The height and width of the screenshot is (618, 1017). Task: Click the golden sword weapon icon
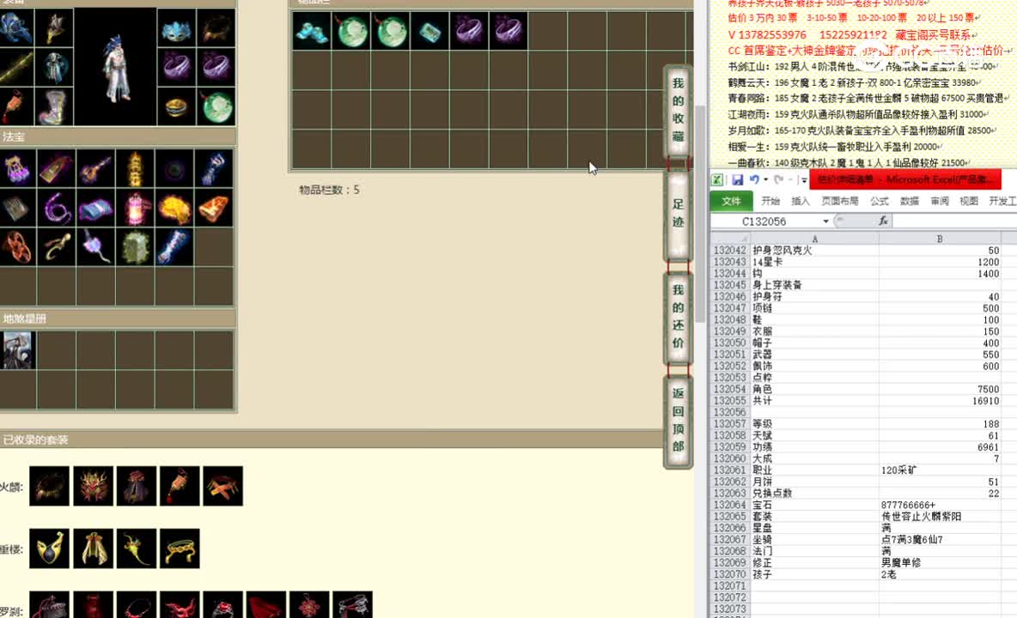[15, 67]
